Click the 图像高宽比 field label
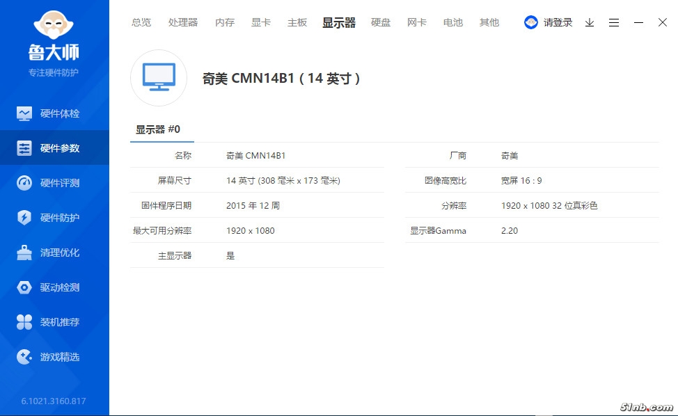The width and height of the screenshot is (678, 416). pyautogui.click(x=446, y=181)
